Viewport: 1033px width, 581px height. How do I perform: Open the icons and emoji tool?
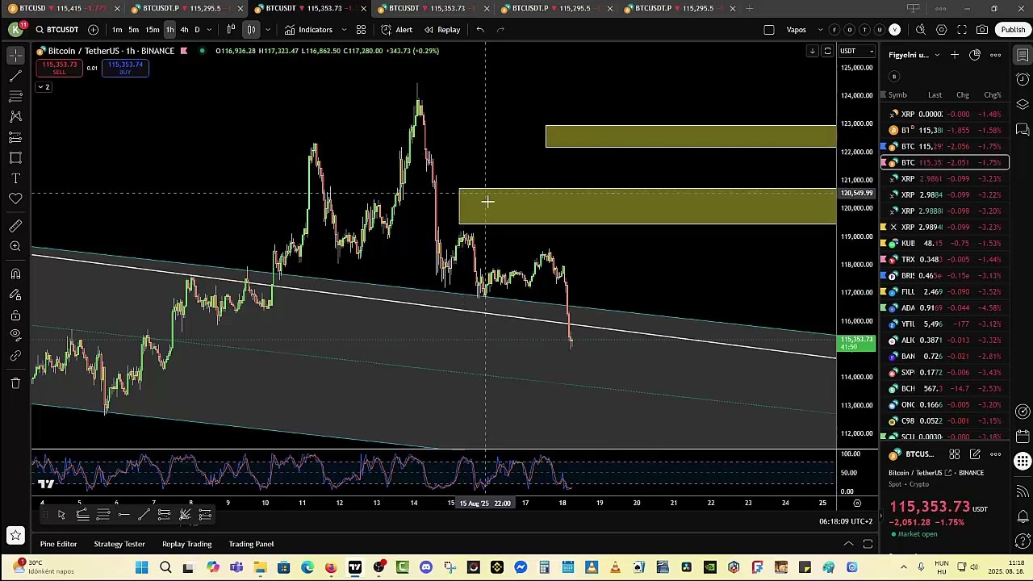pyautogui.click(x=15, y=199)
